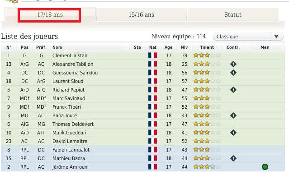Viewport: 289px width, 175px height.
Task: Select player name Thomas Deldevert
Action: pyautogui.click(x=73, y=124)
